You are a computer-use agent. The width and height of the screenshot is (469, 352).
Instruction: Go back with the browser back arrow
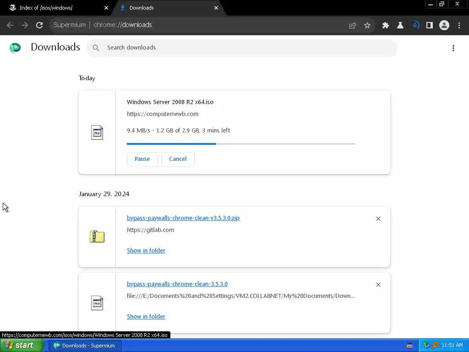pyautogui.click(x=10, y=25)
